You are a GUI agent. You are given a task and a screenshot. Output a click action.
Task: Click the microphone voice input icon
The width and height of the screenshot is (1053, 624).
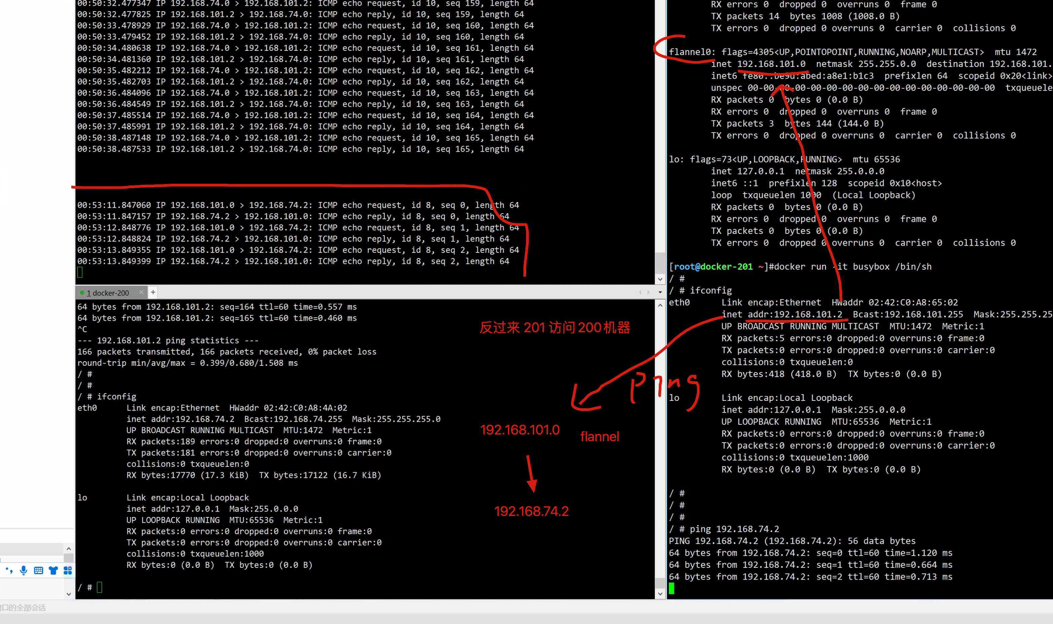(24, 570)
